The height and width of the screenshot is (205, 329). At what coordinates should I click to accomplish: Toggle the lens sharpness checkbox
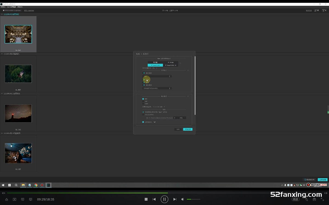point(144,73)
